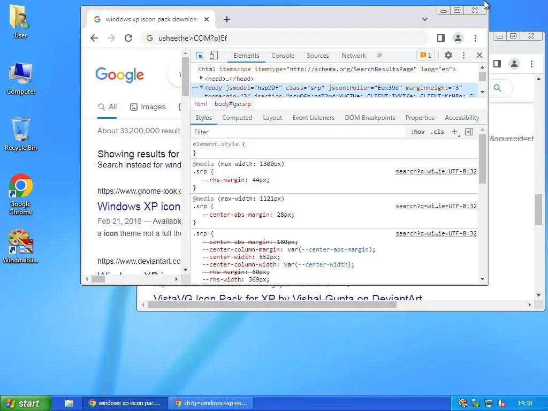
Task: Reload the page in front Chrome
Action: tap(128, 38)
